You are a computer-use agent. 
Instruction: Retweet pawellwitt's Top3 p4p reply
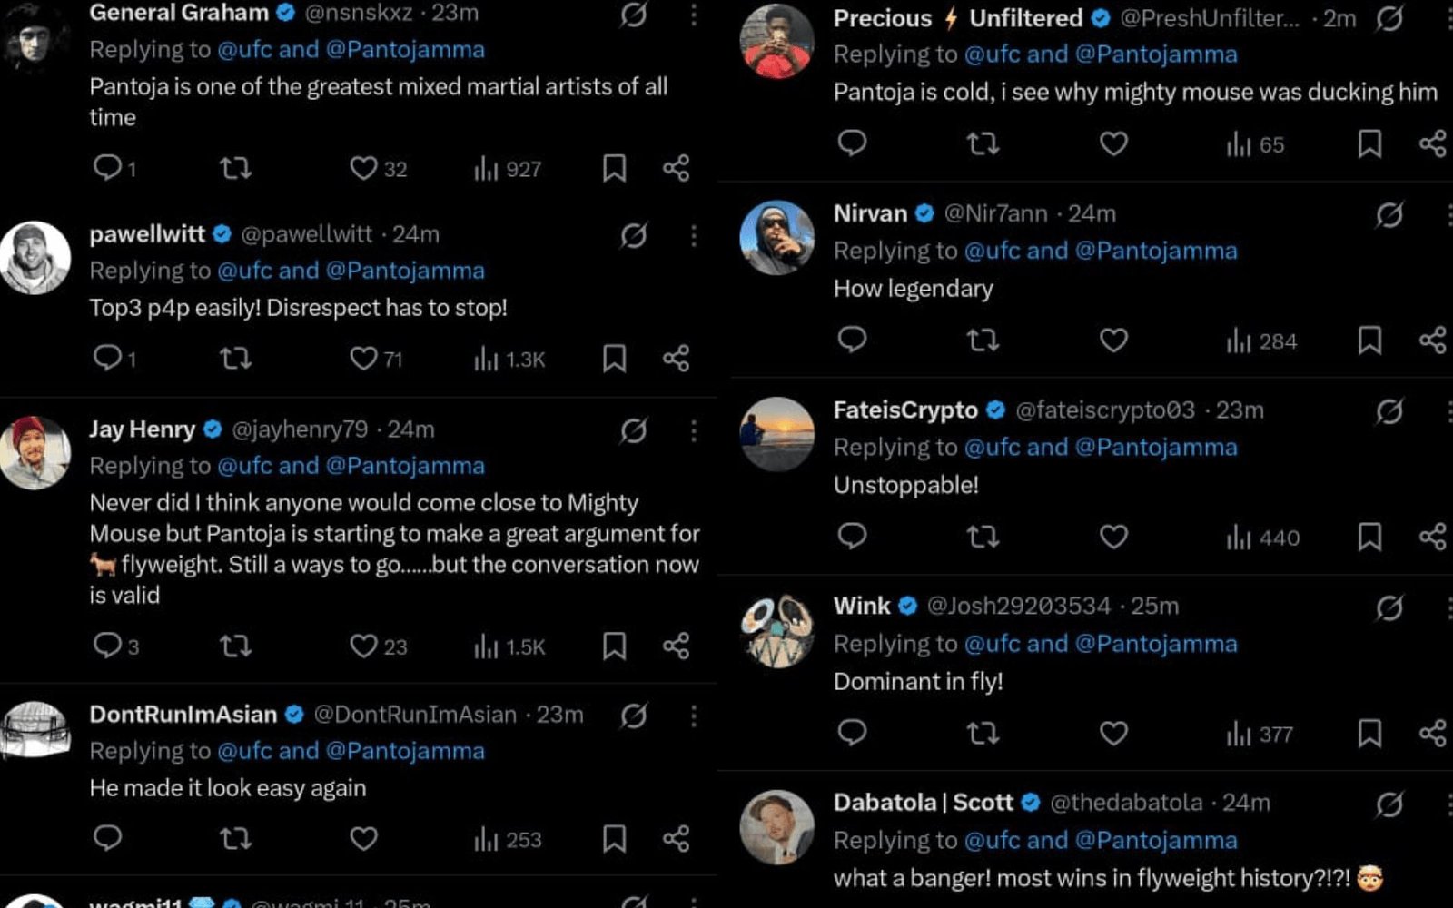point(235,359)
